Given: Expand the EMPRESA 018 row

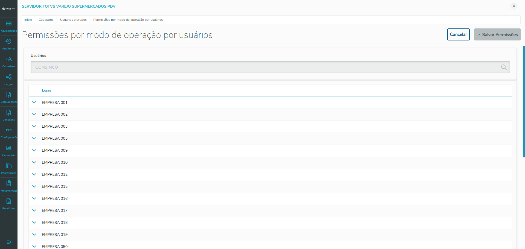Looking at the screenshot, I should [34, 222].
